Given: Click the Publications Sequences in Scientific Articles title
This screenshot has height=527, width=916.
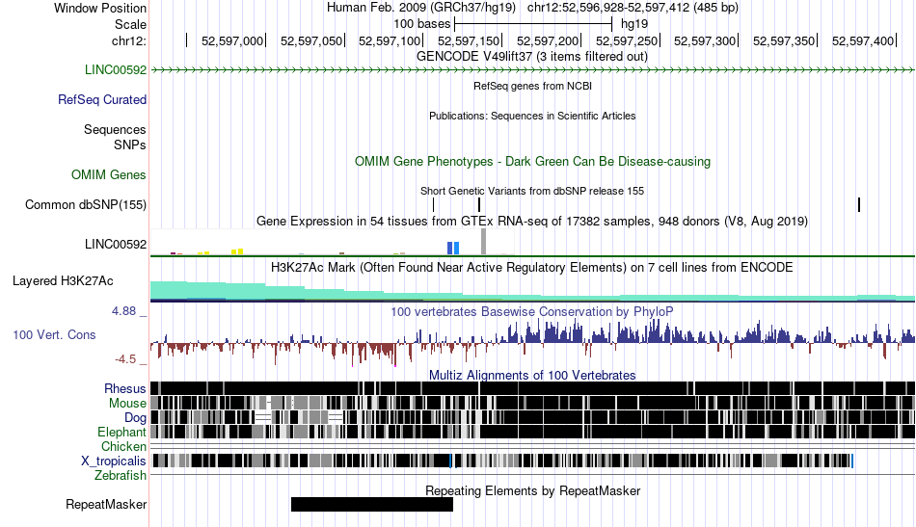Looking at the screenshot, I should [532, 116].
